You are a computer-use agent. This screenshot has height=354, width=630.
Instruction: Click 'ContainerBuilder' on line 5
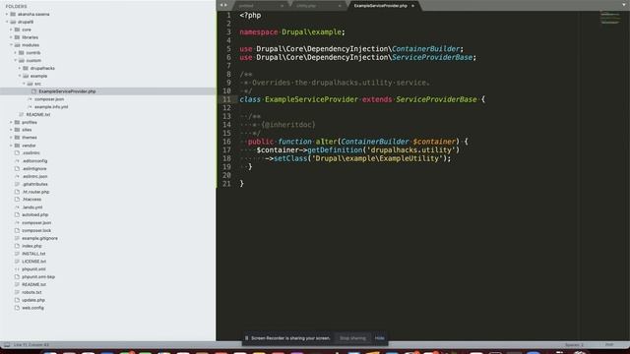426,49
